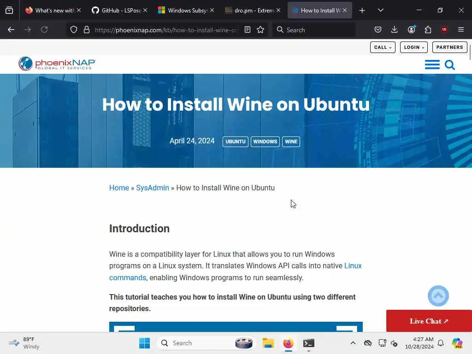Image resolution: width=472 pixels, height=354 pixels.
Task: Click the phoenixNAP logo
Action: [x=57, y=64]
